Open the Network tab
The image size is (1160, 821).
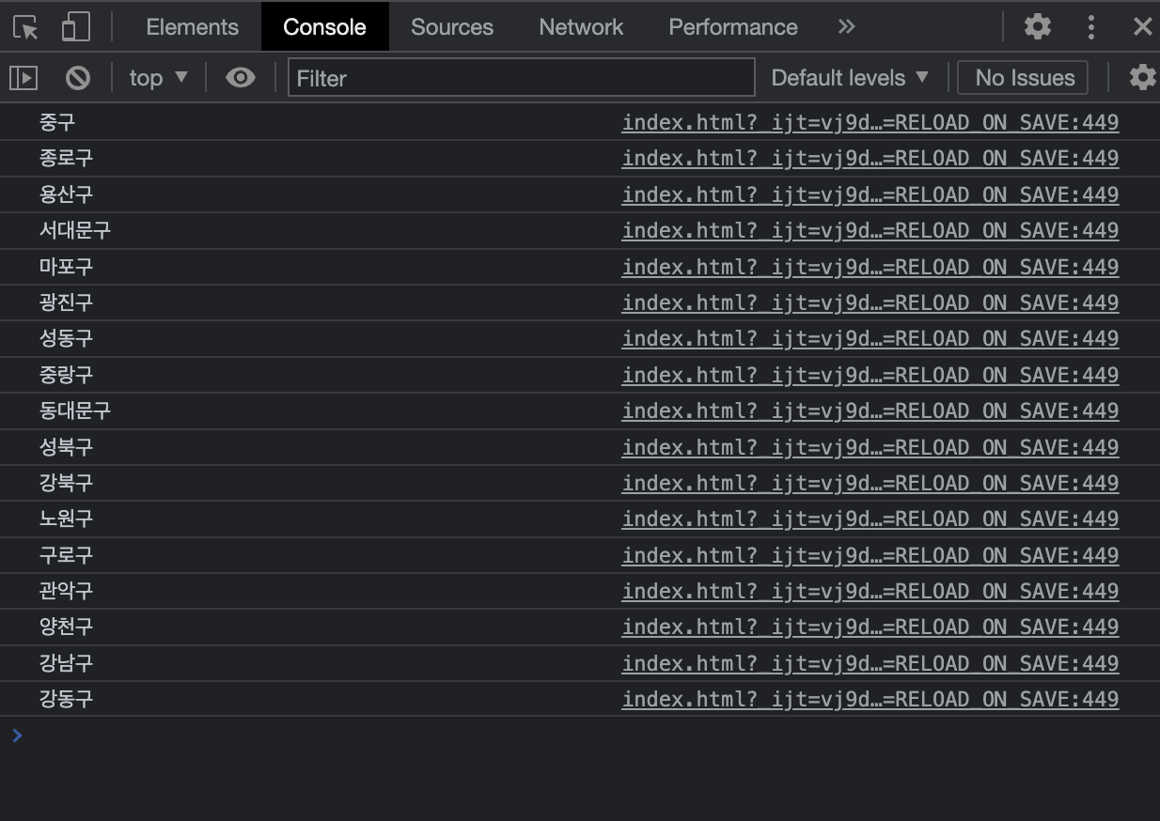point(581,27)
